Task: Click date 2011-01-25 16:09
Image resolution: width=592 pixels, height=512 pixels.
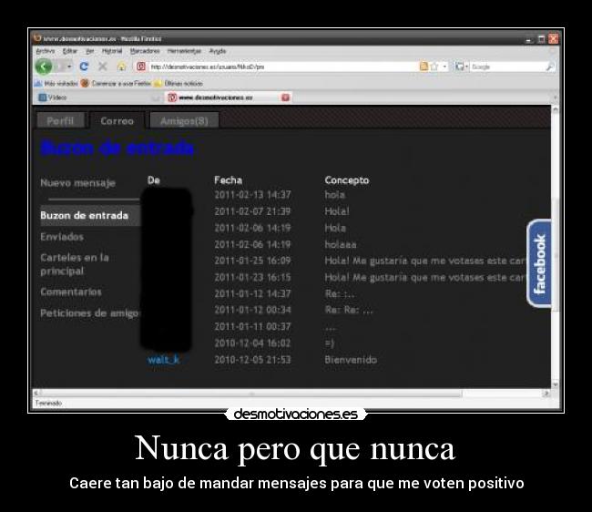Action: [x=252, y=261]
